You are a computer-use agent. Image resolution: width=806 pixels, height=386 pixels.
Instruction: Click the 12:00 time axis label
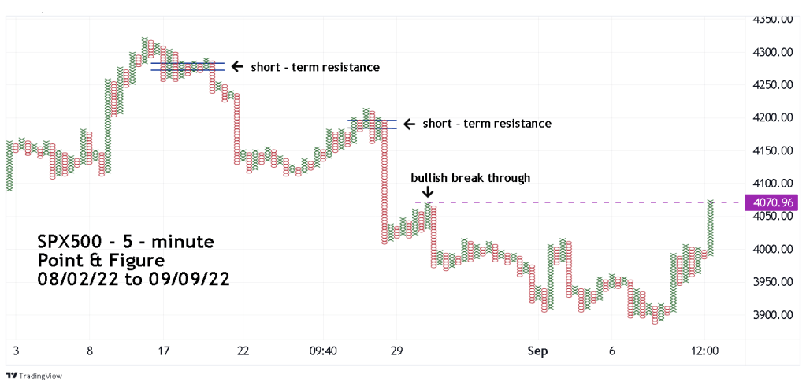(704, 350)
